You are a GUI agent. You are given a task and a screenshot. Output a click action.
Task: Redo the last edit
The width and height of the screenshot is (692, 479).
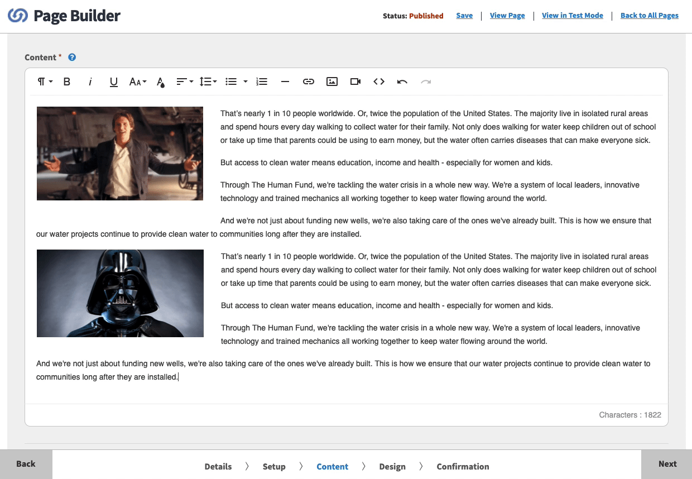[426, 82]
